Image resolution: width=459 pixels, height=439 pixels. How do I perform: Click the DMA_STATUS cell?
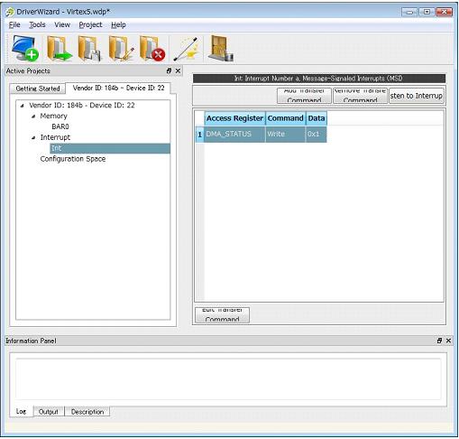pos(234,134)
